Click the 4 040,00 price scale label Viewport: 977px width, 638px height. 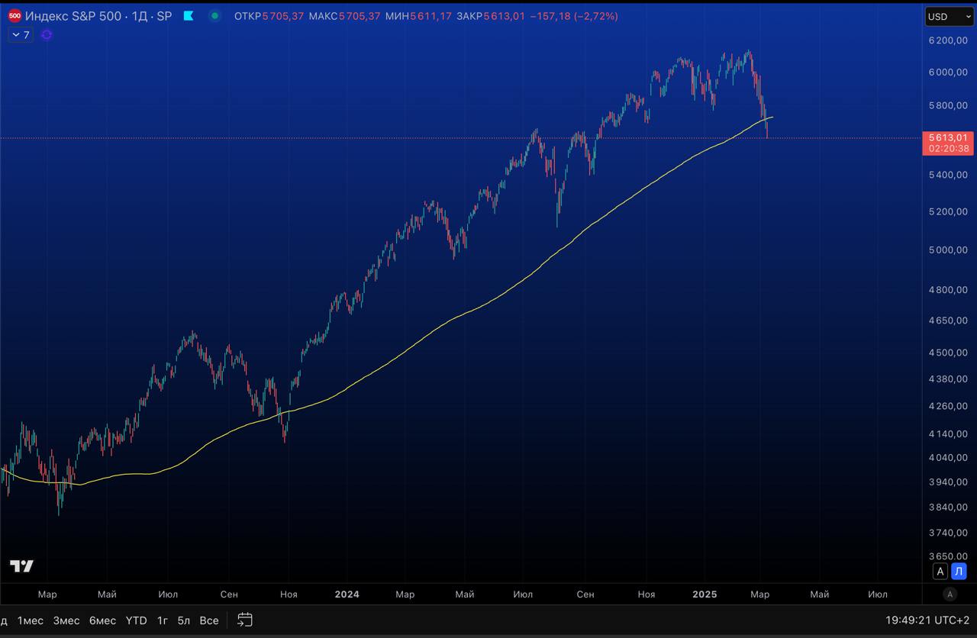tap(947, 458)
